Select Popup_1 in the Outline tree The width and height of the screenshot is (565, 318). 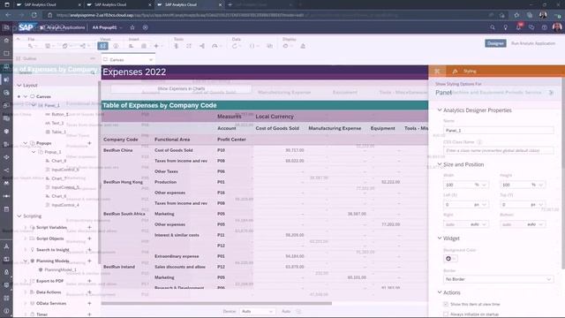pyautogui.click(x=52, y=152)
